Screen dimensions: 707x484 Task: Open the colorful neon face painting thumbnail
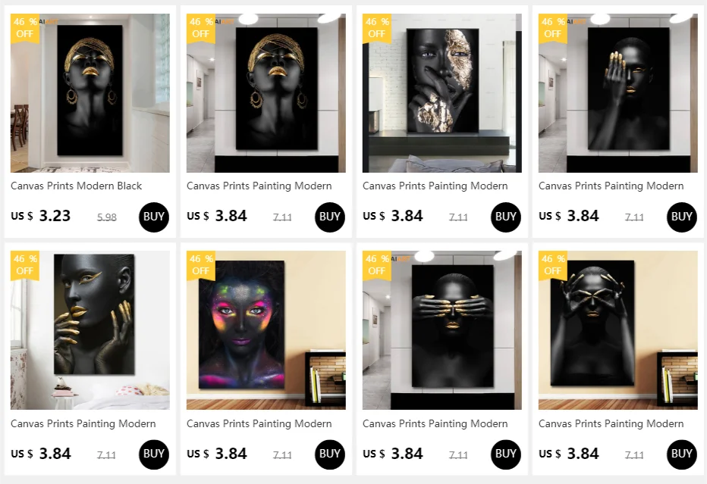point(266,330)
